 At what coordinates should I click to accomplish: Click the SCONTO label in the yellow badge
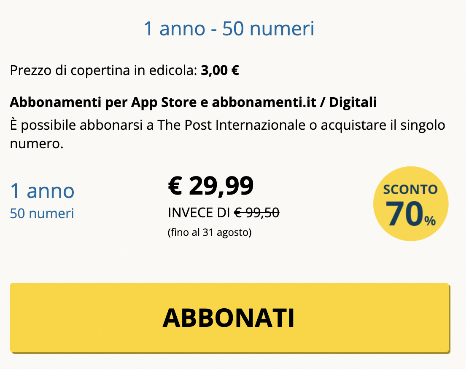pos(410,190)
